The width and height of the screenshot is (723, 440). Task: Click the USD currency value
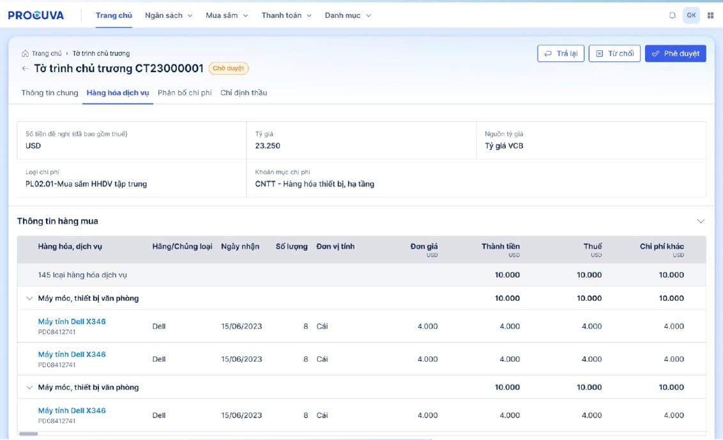pyautogui.click(x=33, y=146)
